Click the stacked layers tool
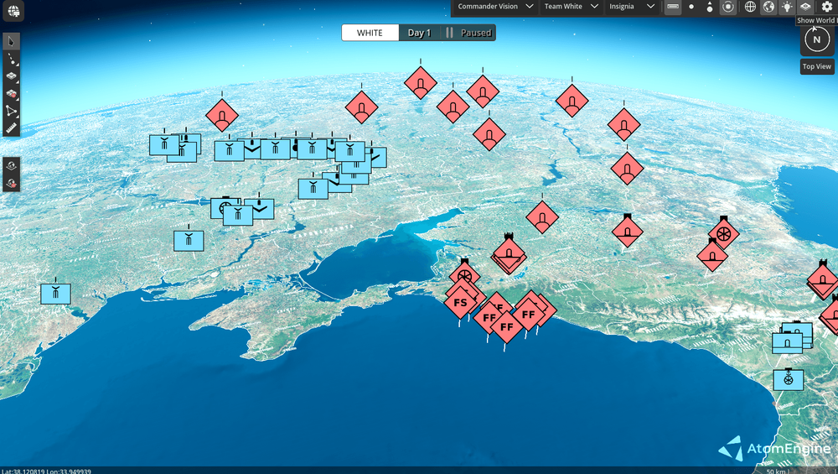The height and width of the screenshot is (474, 838). (x=11, y=76)
